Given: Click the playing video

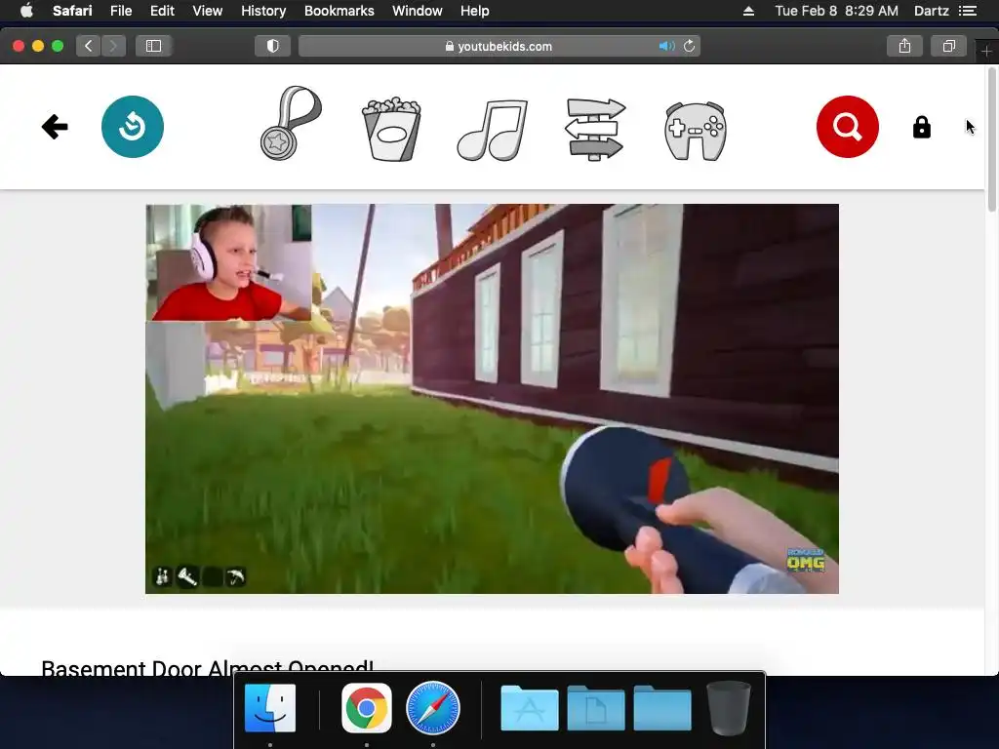Looking at the screenshot, I should 492,399.
